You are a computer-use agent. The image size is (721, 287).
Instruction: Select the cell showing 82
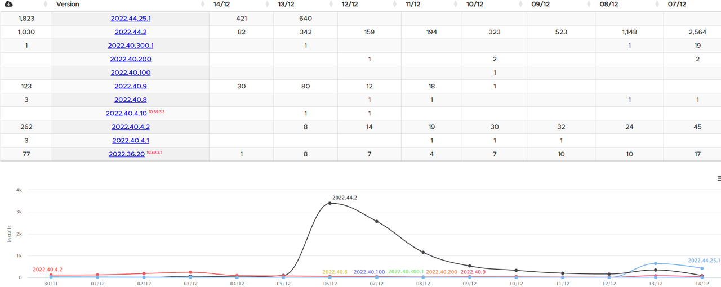(x=242, y=32)
